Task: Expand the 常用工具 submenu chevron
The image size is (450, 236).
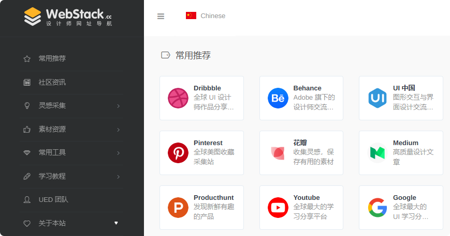Action: click(118, 153)
